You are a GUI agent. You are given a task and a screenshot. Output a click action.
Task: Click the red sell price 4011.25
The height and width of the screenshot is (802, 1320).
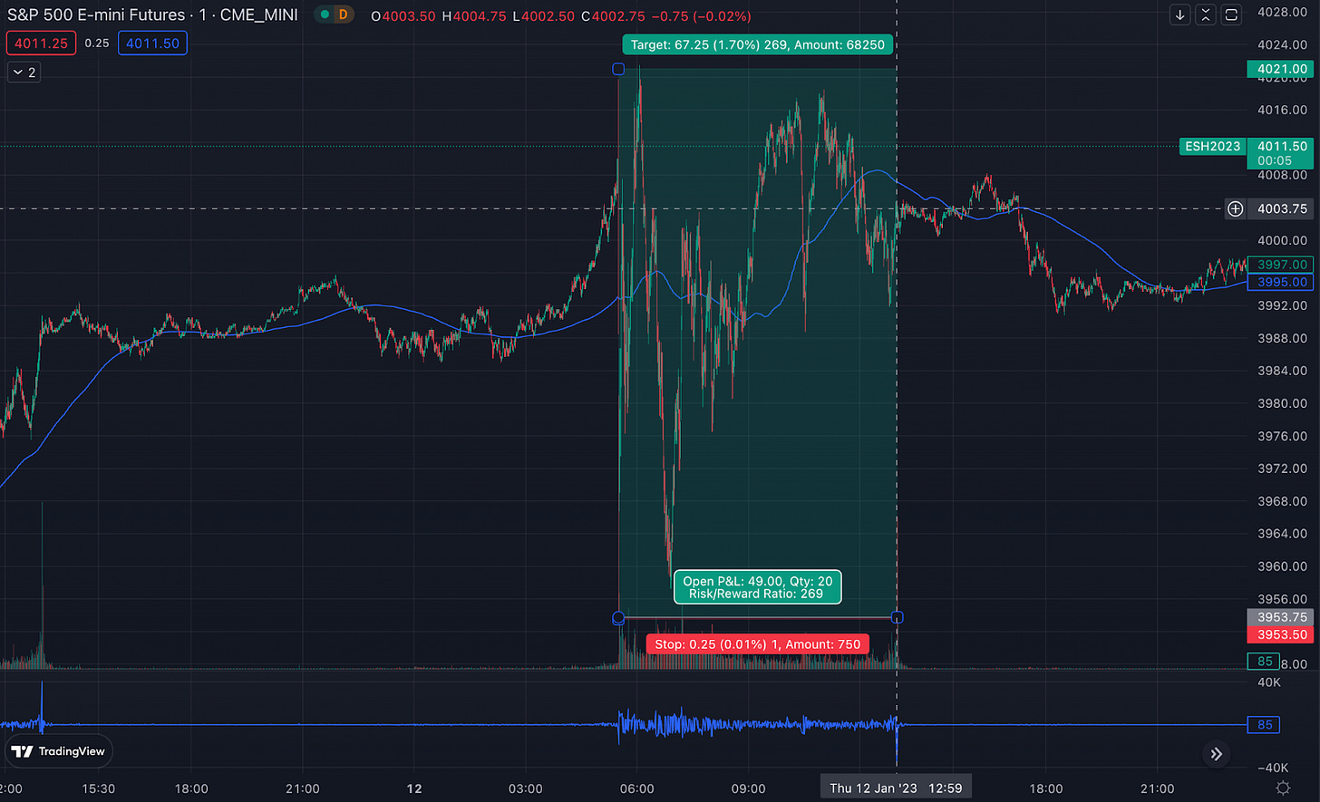click(41, 43)
